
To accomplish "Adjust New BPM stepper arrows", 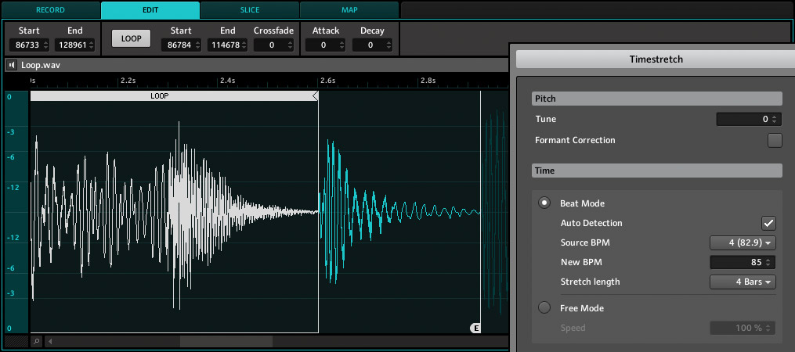I will coord(770,262).
